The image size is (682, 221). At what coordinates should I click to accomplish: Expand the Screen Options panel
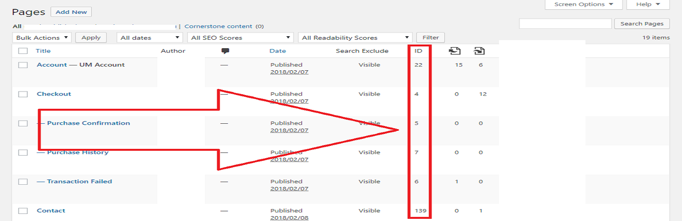tap(583, 4)
